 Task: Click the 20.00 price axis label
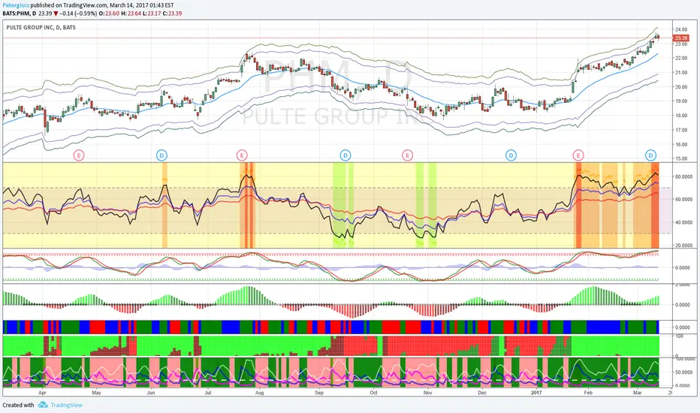click(x=681, y=87)
